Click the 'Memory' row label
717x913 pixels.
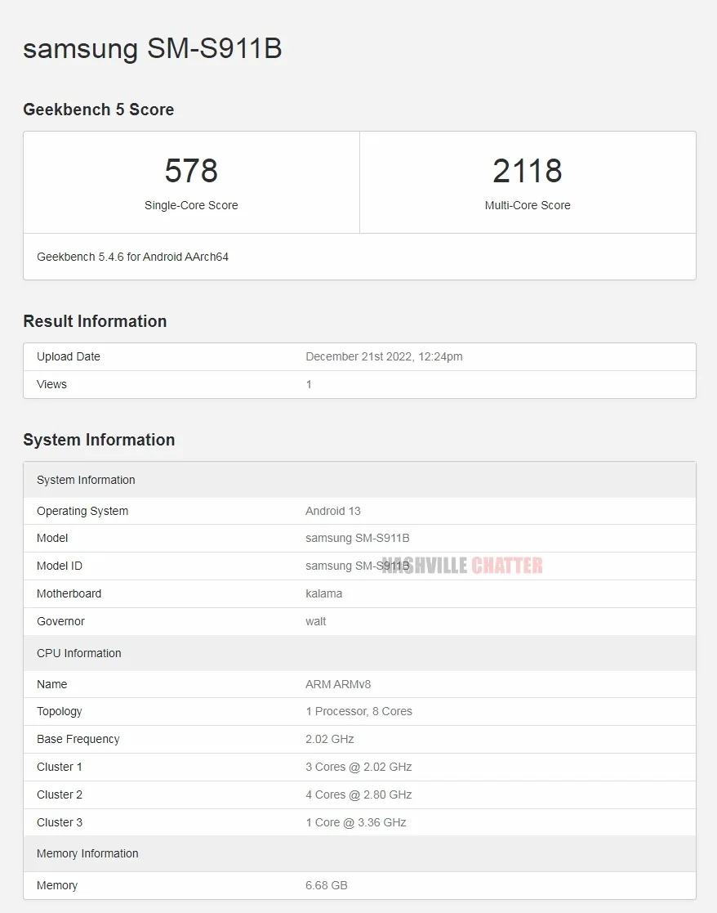pos(57,886)
